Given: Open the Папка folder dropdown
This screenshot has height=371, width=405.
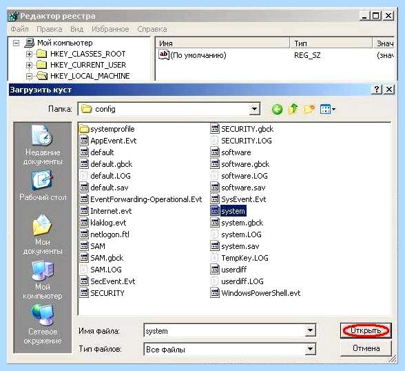Looking at the screenshot, I should click(x=254, y=109).
